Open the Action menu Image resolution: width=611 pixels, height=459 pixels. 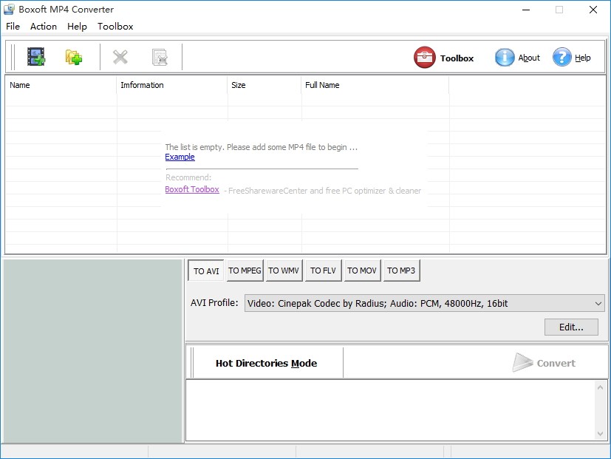click(44, 26)
